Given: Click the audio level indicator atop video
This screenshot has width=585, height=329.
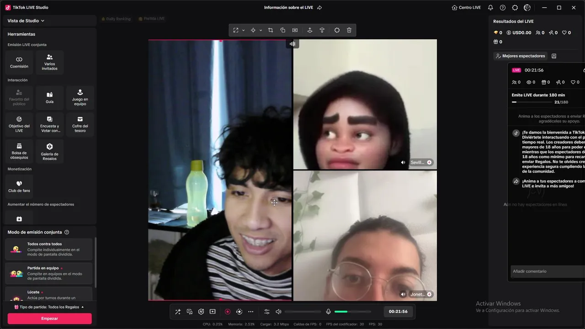Looking at the screenshot, I should click(292, 44).
